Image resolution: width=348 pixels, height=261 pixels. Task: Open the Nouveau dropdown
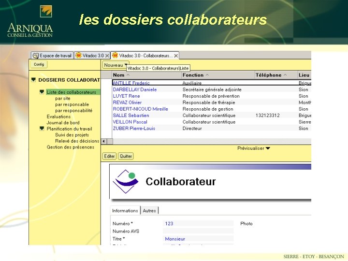coord(116,65)
